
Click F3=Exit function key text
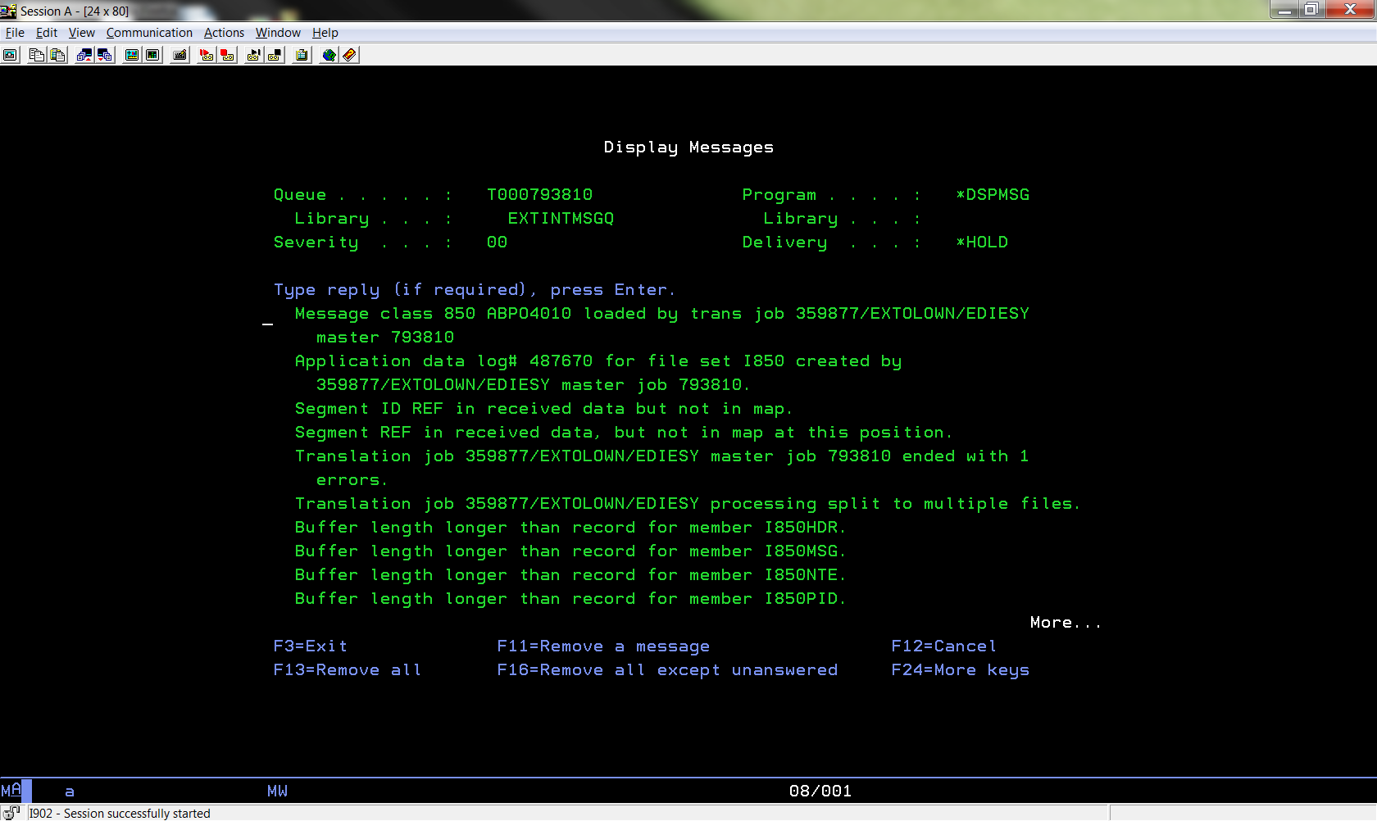tap(310, 646)
